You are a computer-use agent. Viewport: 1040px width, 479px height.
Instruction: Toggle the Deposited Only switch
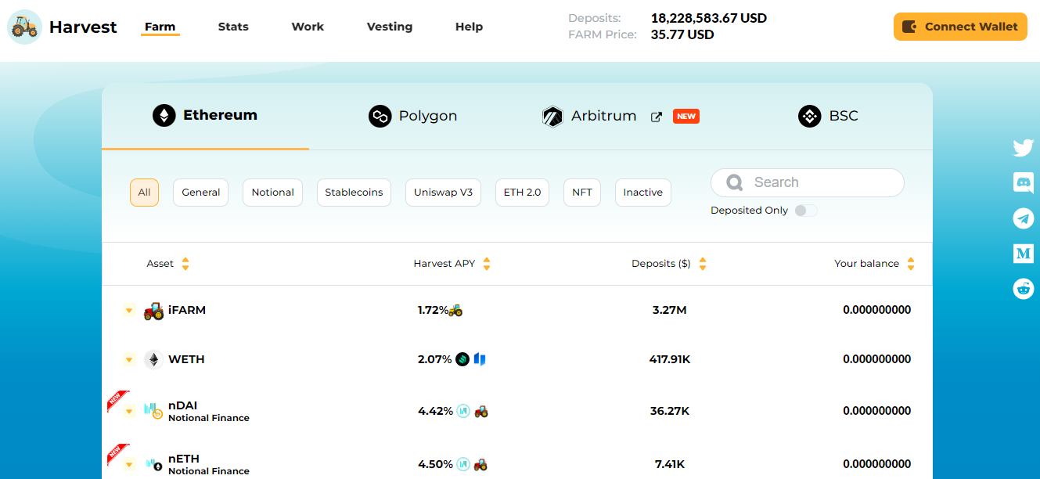pos(805,211)
